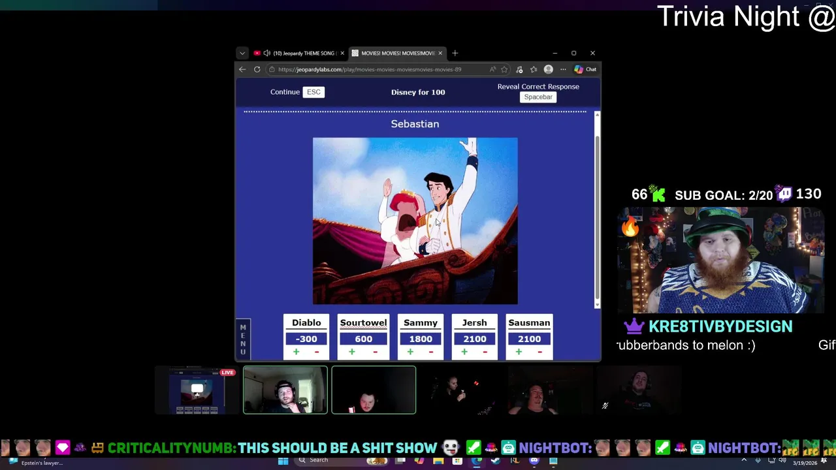
Task: Select the MOVIES! MOVIES! MOVIES tab
Action: coord(397,53)
